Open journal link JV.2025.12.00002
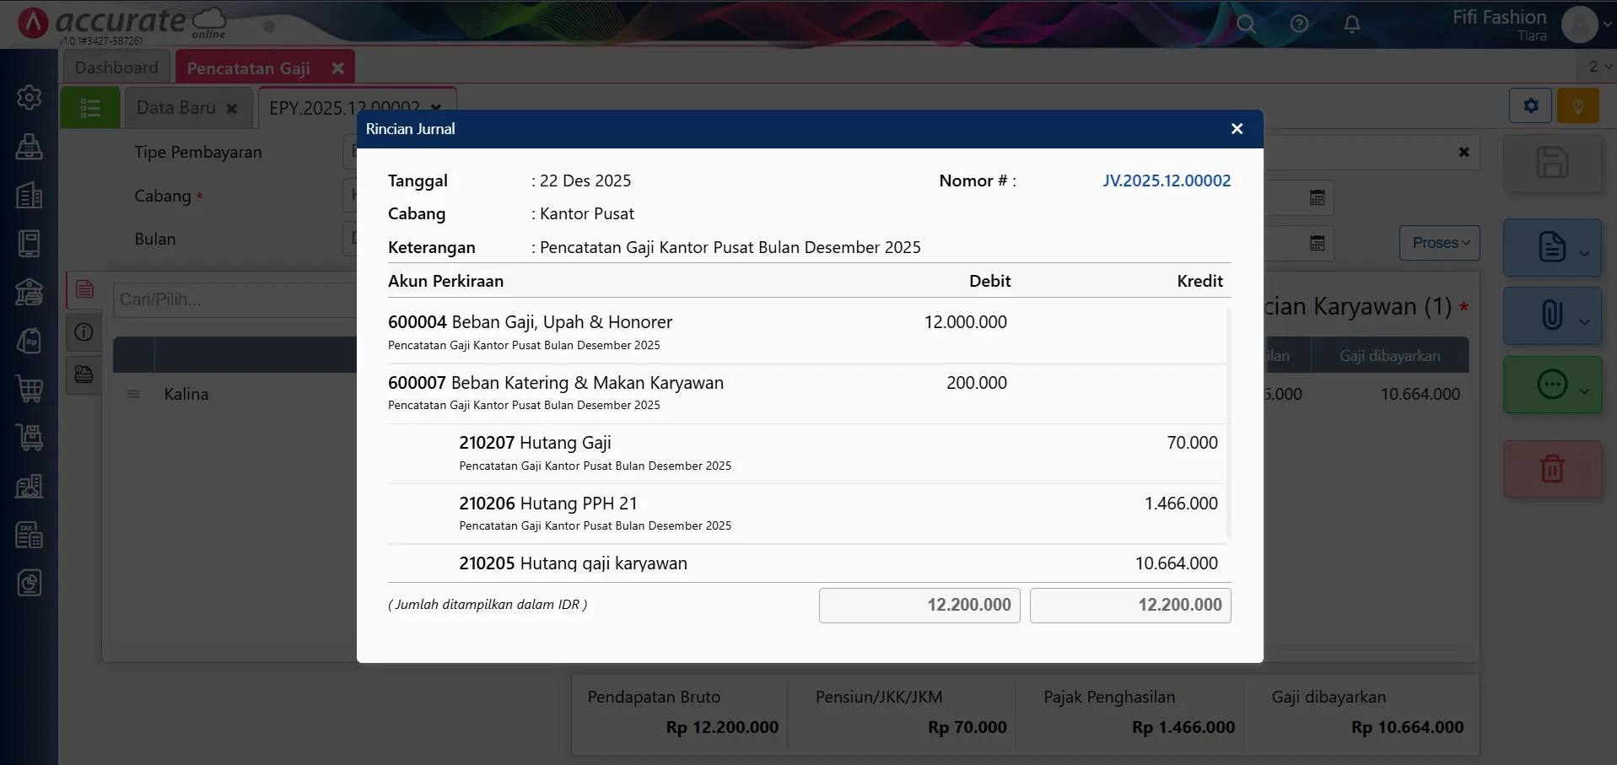Viewport: 1617px width, 765px height. pos(1166,180)
